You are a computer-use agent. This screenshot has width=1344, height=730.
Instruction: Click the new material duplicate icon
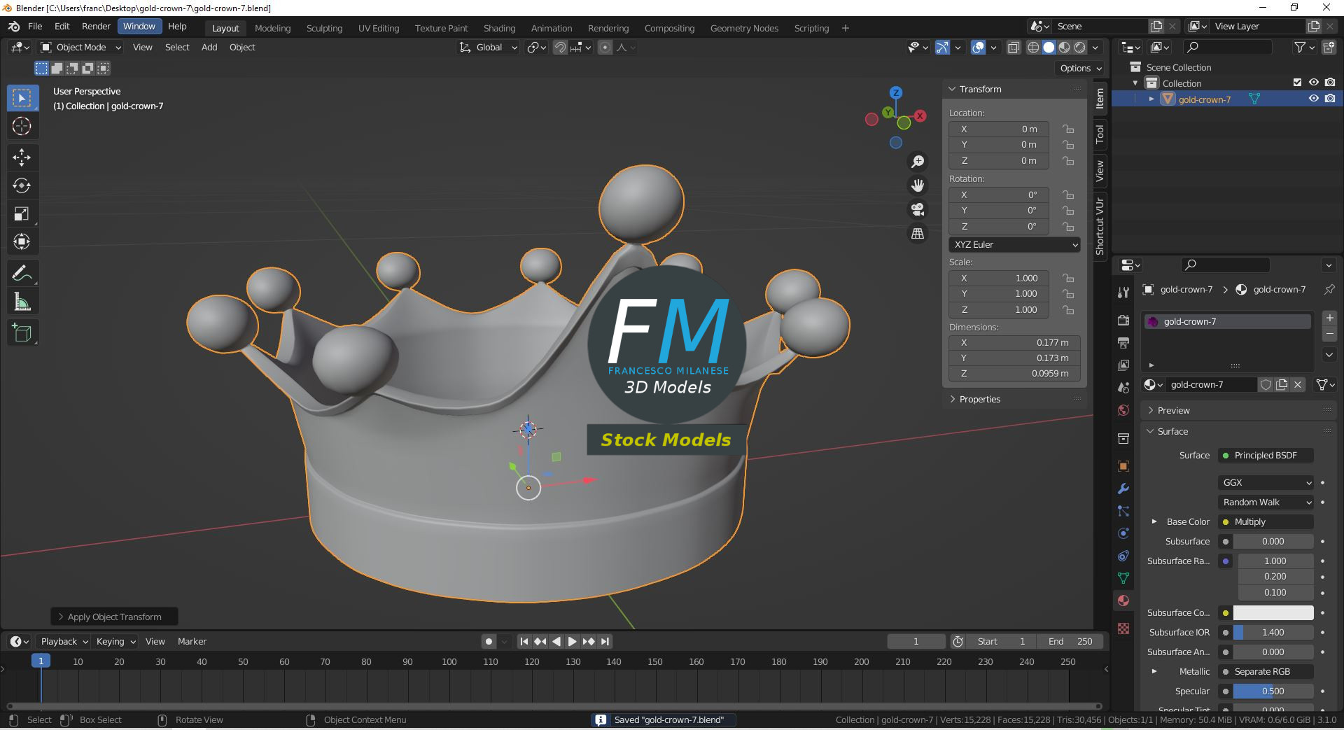tap(1282, 384)
